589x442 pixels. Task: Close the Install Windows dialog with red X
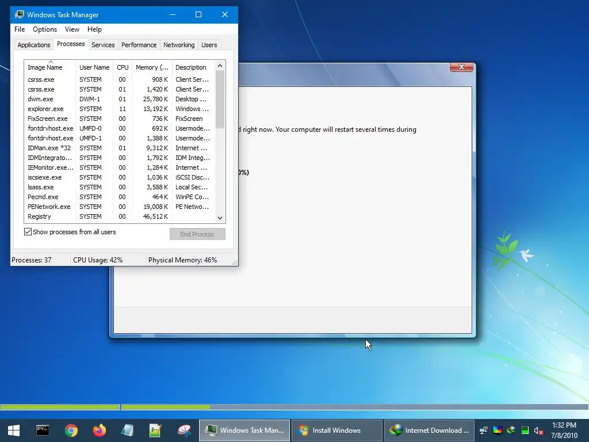(x=461, y=67)
